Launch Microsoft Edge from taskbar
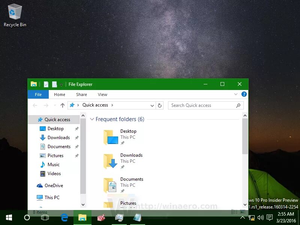The height and width of the screenshot is (225, 300). click(64, 217)
